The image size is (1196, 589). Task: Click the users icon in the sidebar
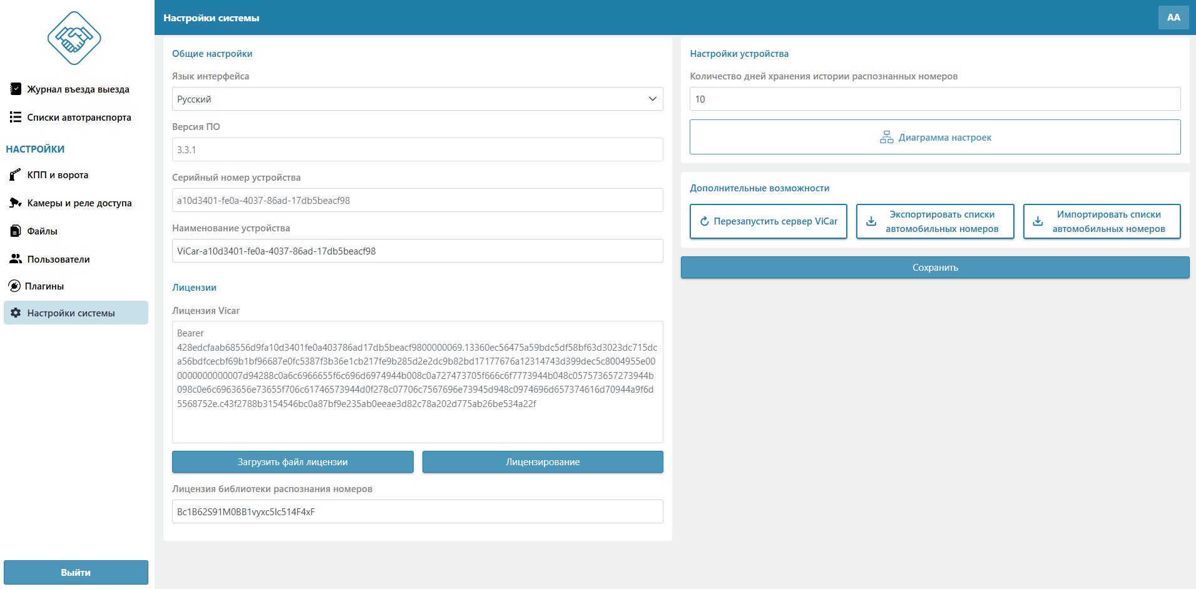16,259
